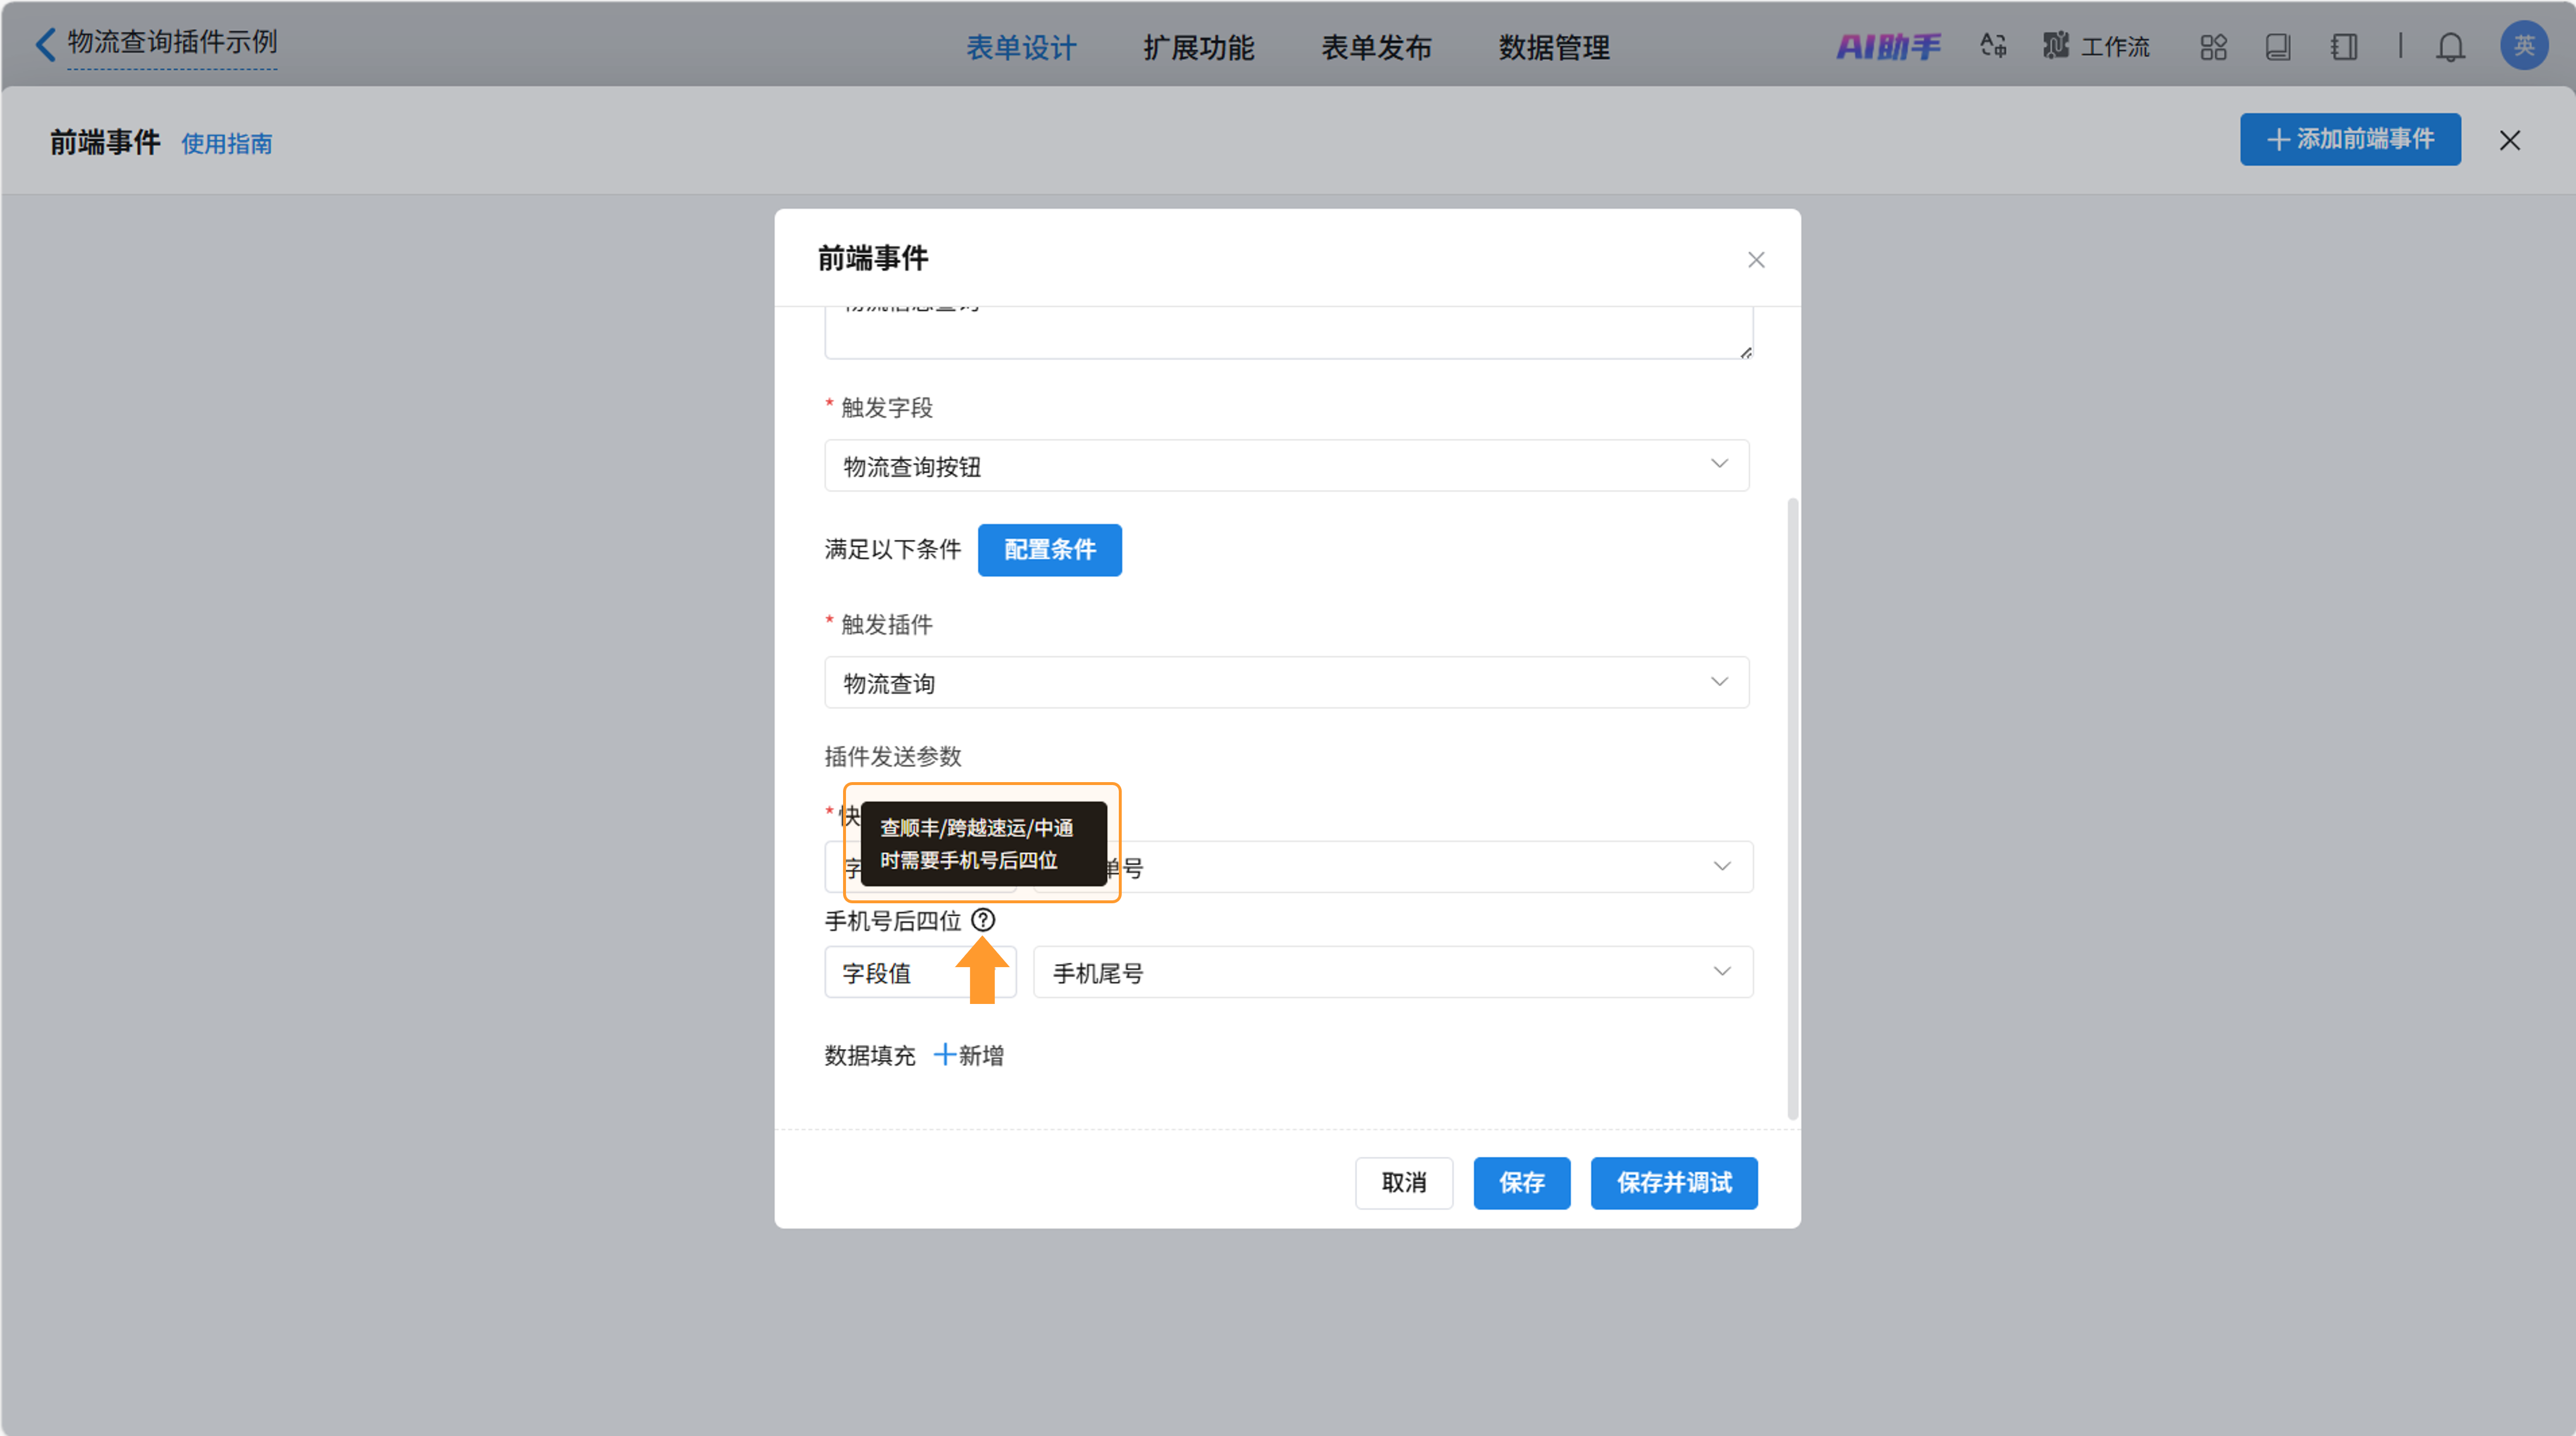Click the translate language icon

[1993, 46]
